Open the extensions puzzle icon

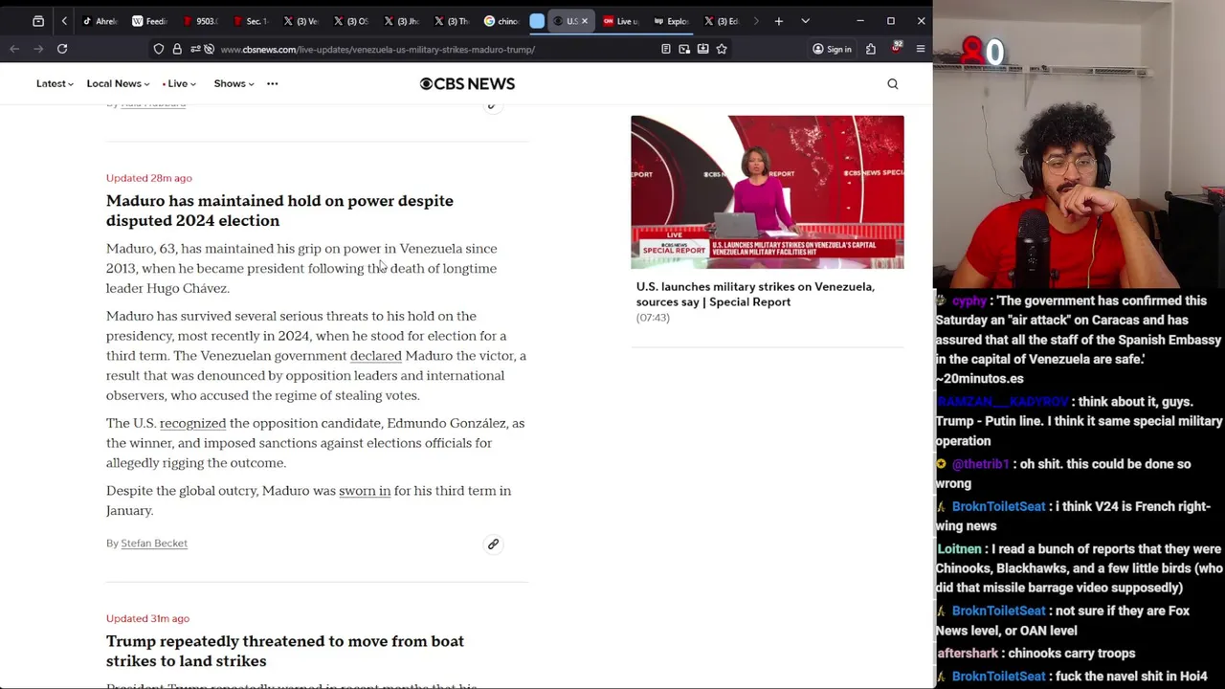pyautogui.click(x=871, y=49)
